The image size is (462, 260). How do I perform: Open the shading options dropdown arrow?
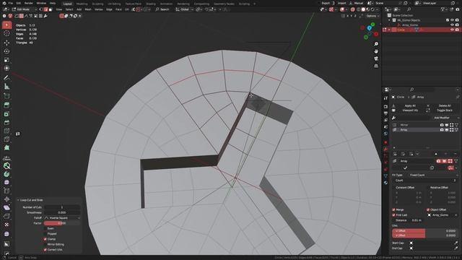click(x=378, y=9)
